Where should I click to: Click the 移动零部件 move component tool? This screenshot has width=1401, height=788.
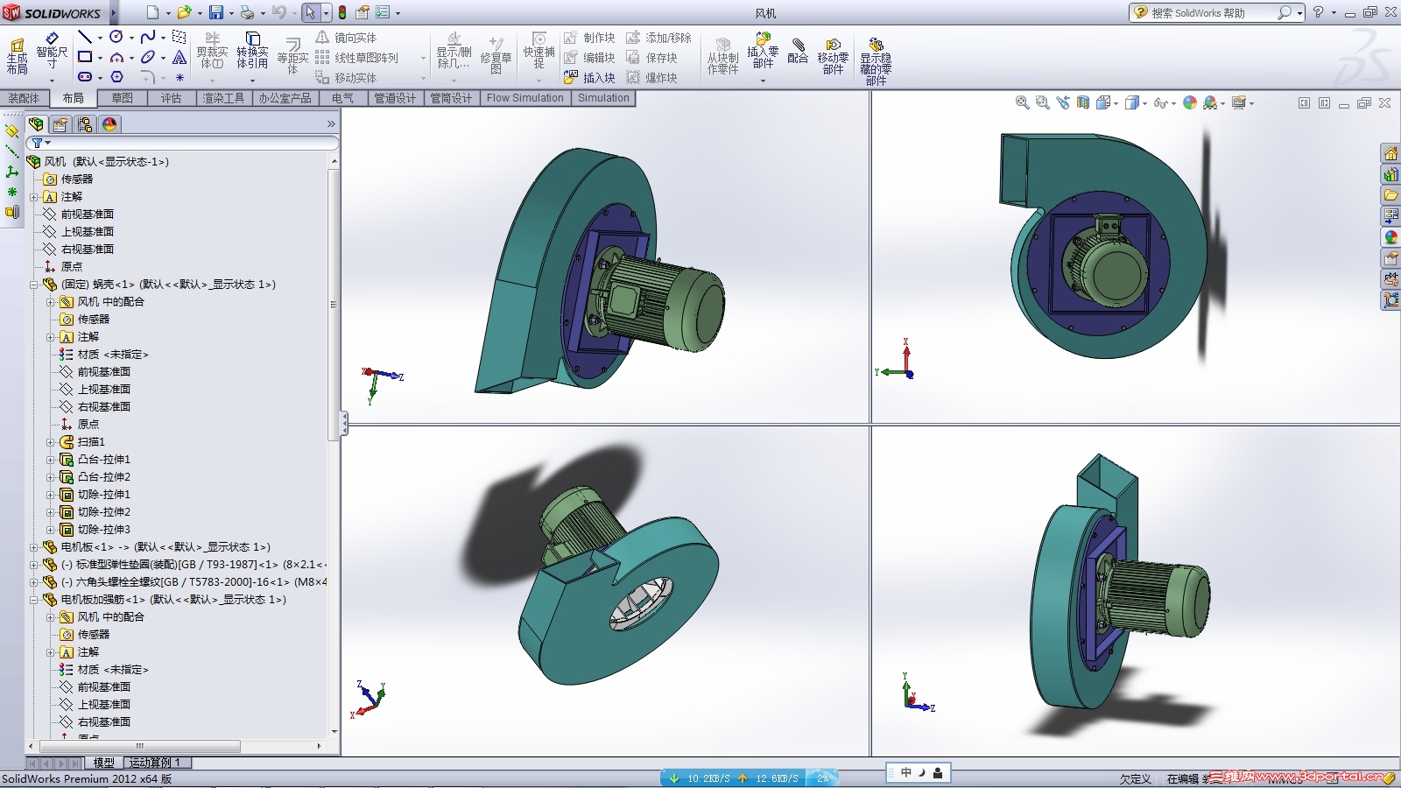[x=833, y=56]
